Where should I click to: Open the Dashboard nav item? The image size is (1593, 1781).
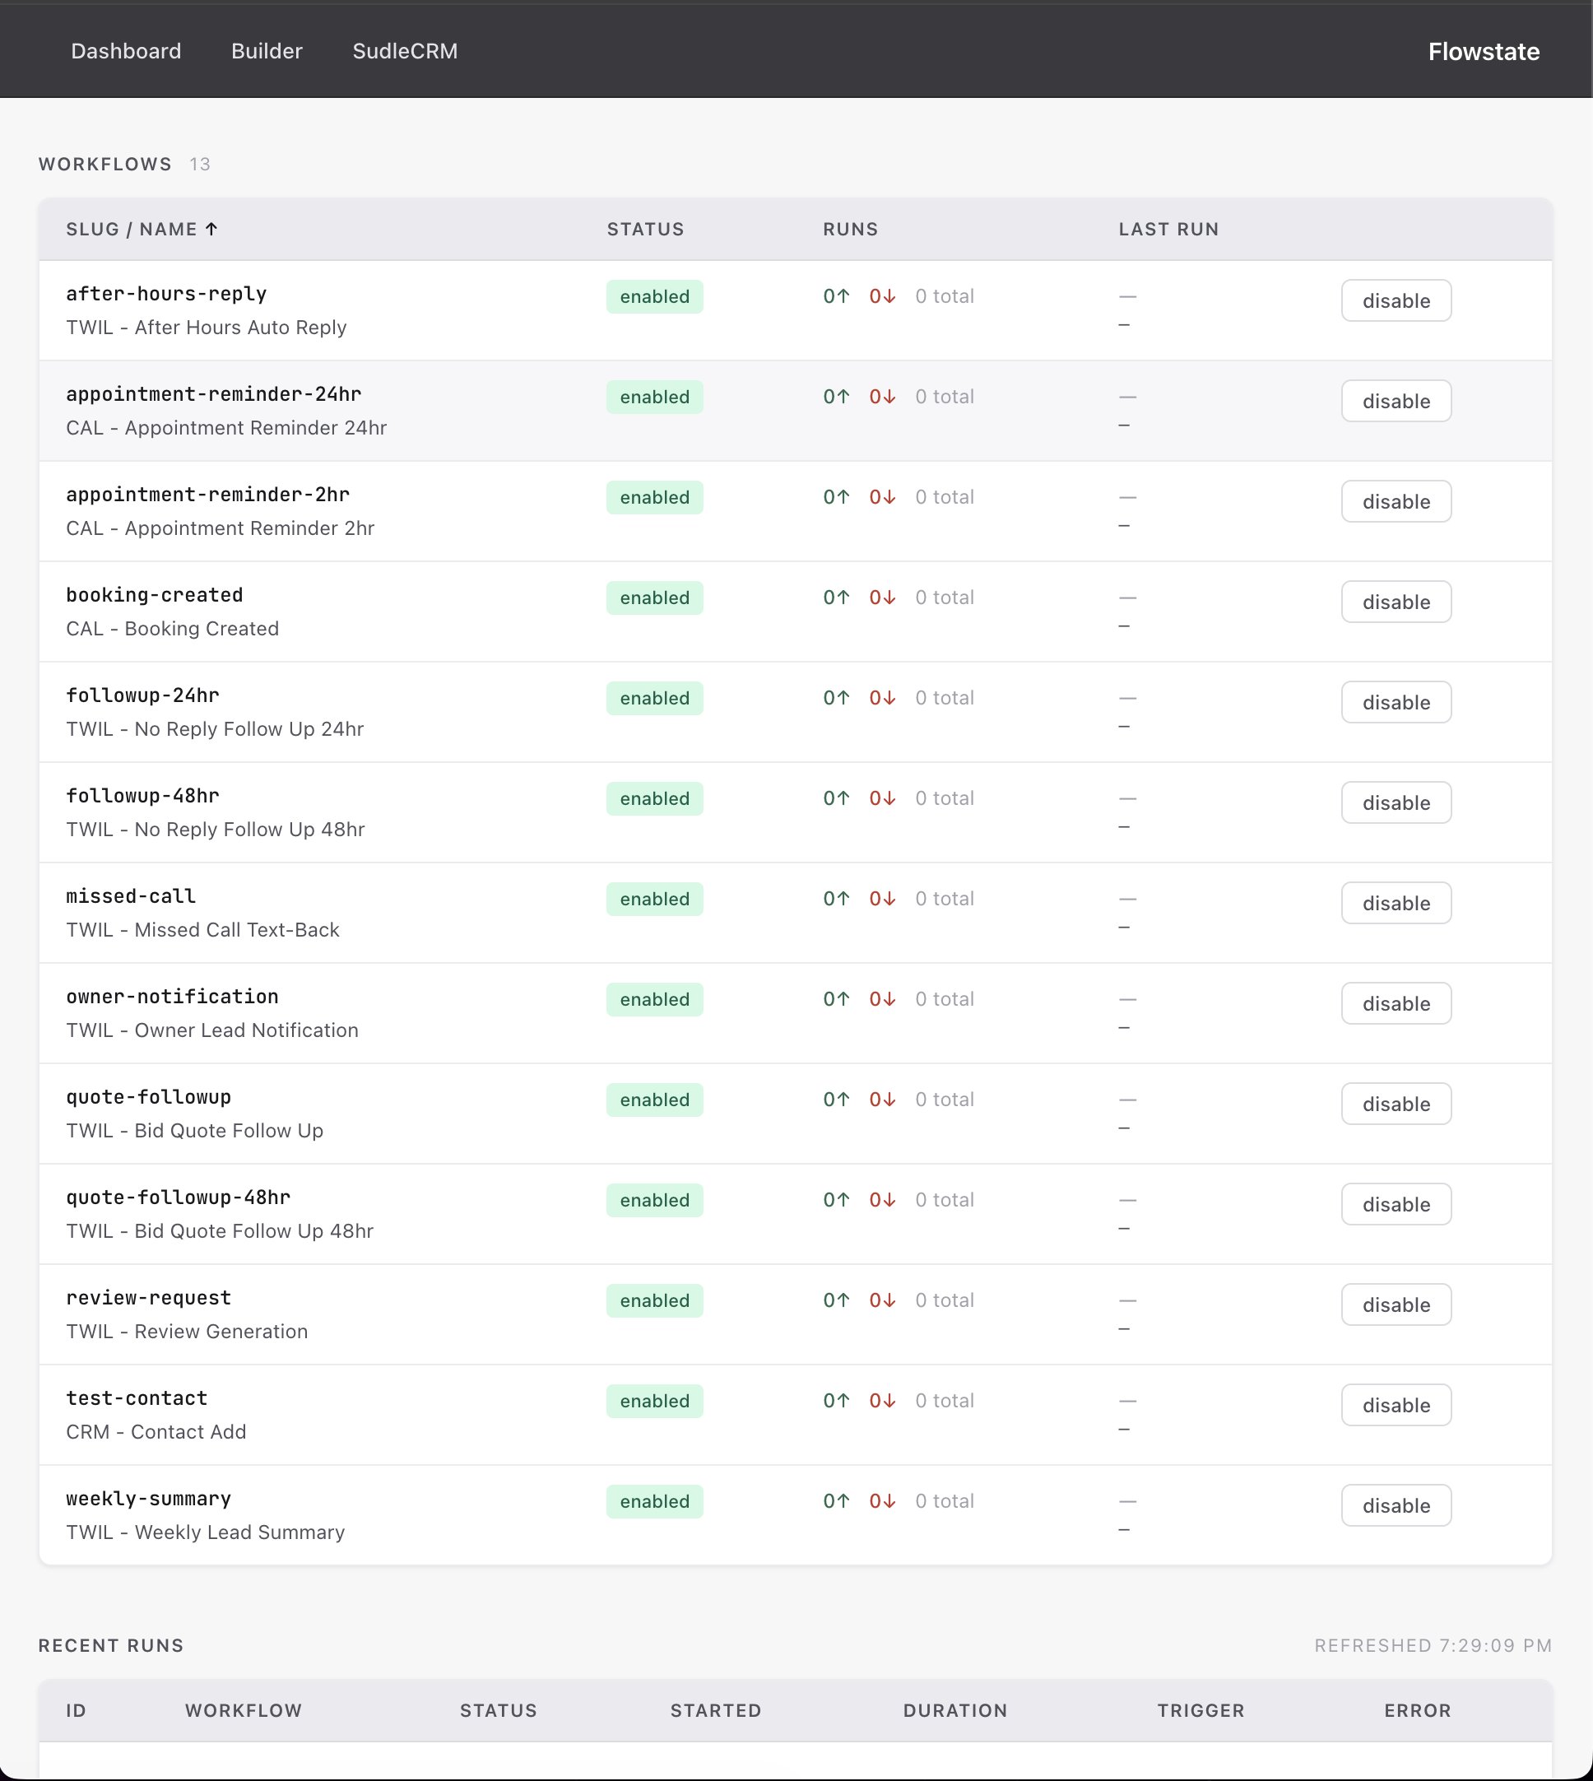pyautogui.click(x=126, y=51)
